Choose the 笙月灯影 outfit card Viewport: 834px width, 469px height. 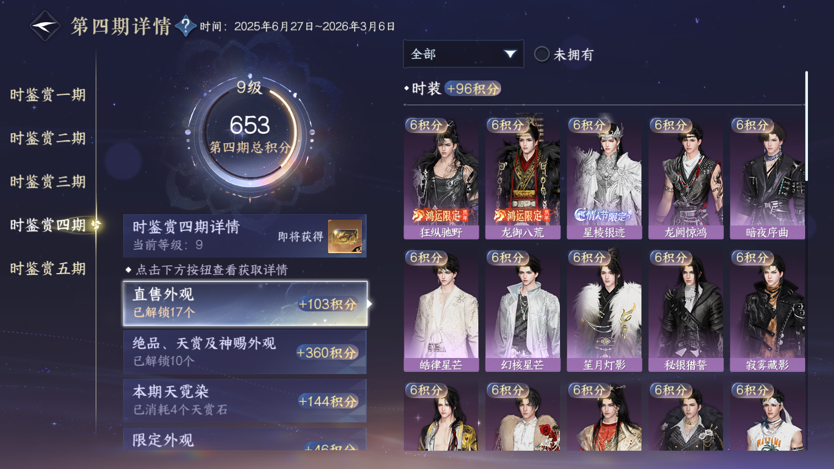(604, 311)
